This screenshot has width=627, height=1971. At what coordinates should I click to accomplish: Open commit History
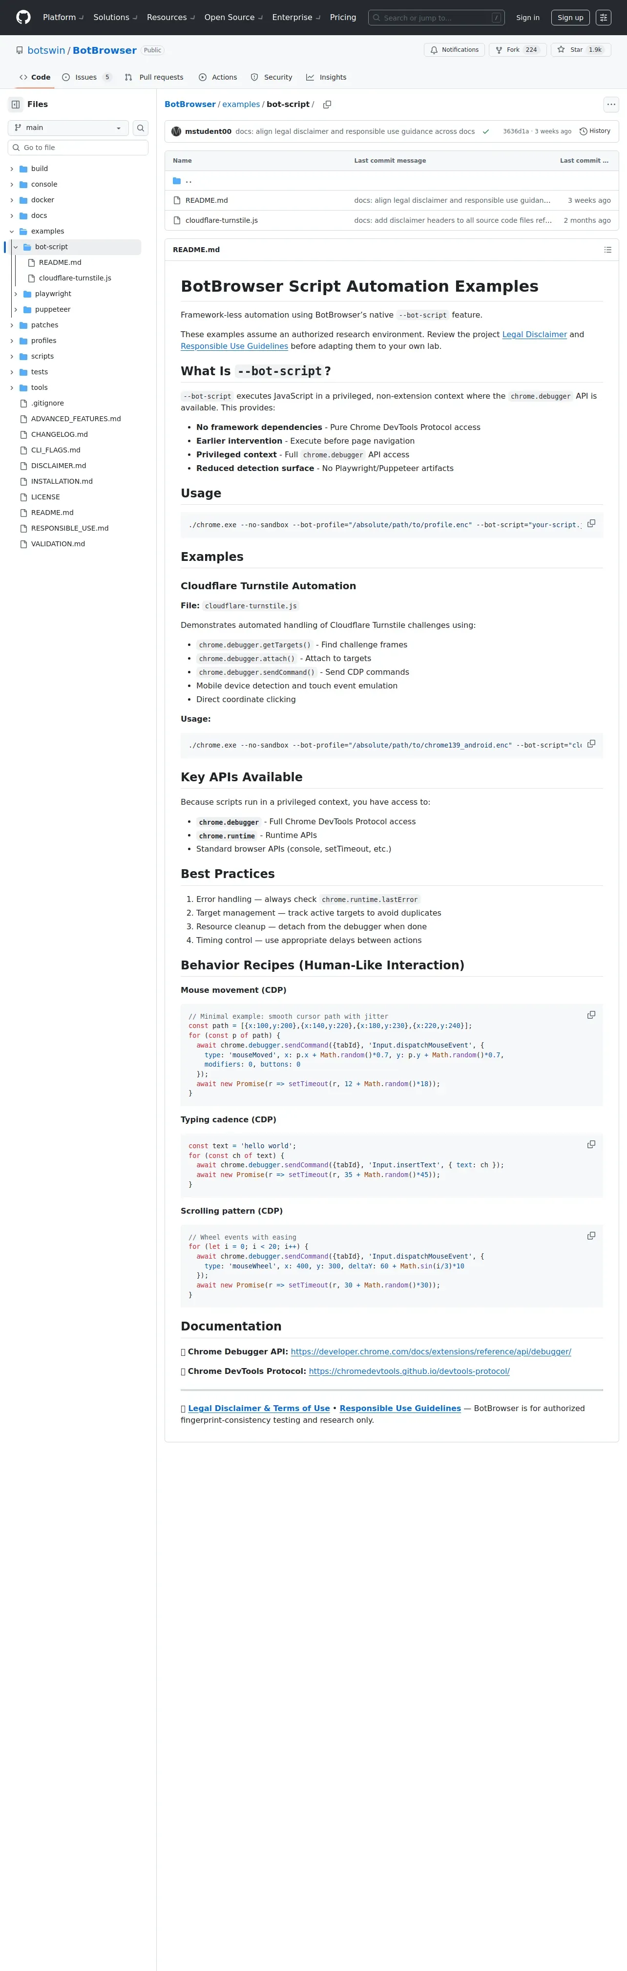595,131
